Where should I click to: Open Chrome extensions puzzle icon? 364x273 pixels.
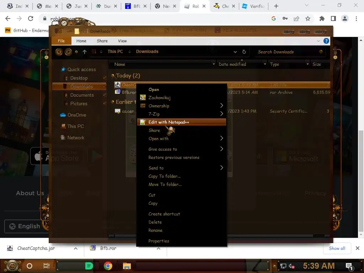click(x=322, y=18)
